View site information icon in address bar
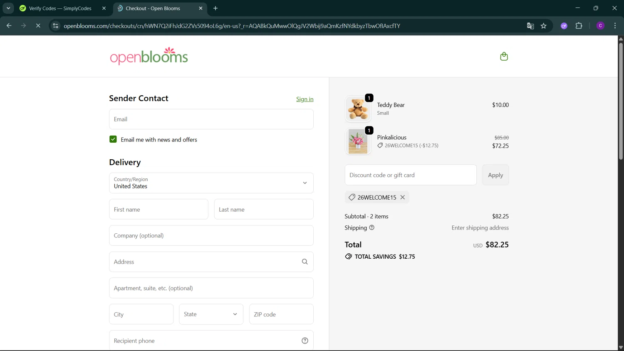 coord(55,26)
